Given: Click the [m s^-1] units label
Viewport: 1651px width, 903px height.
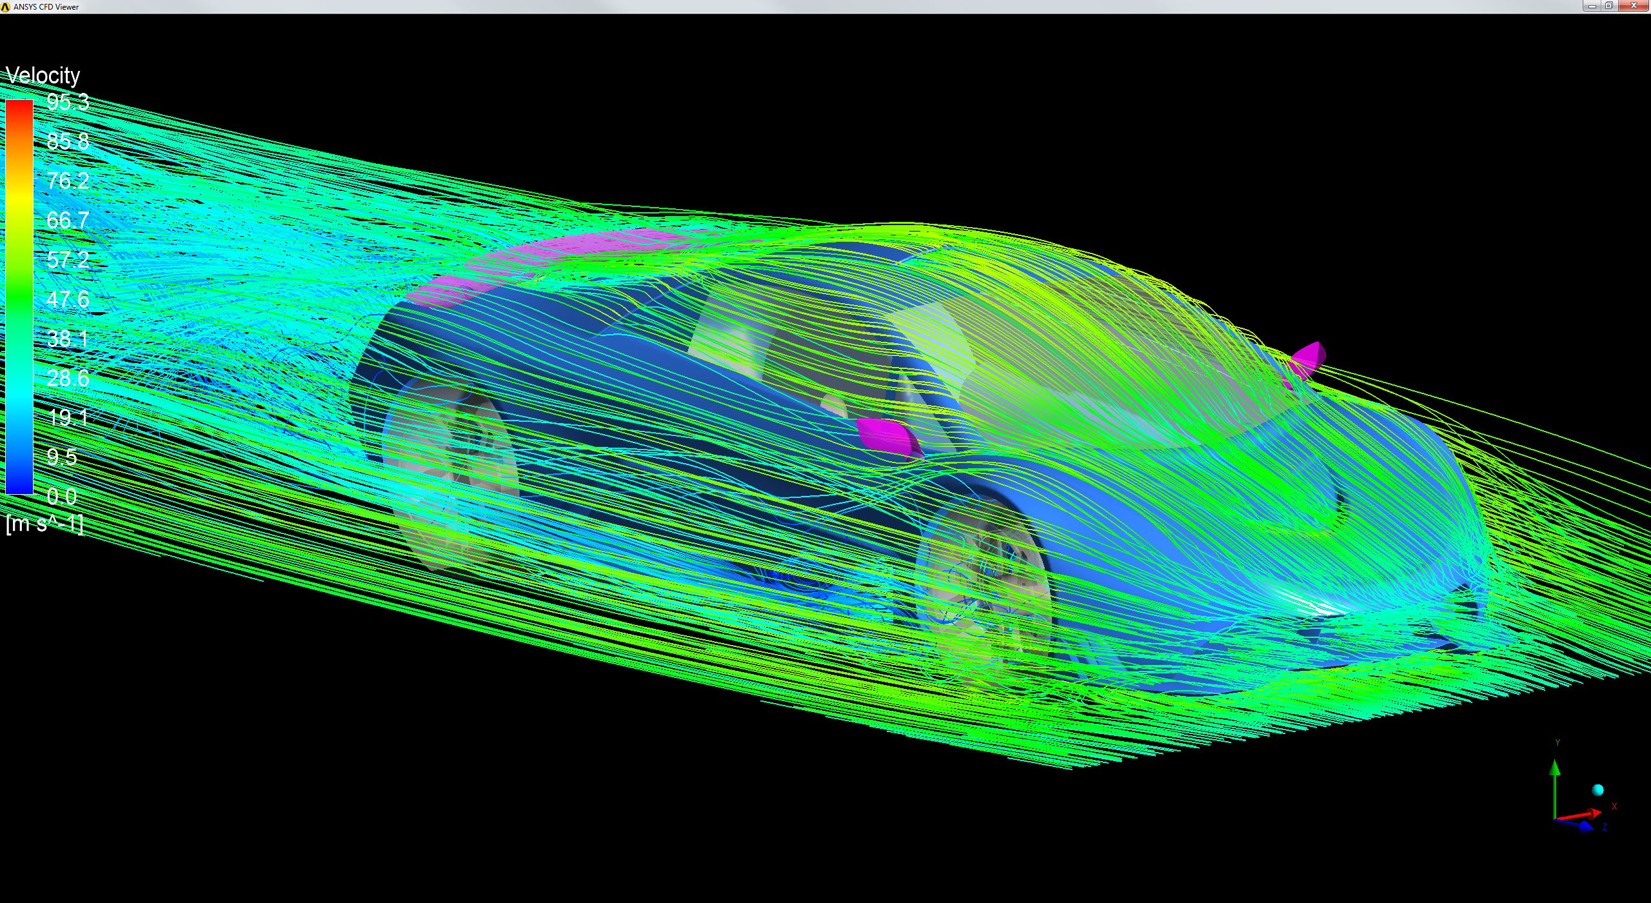Looking at the screenshot, I should pos(44,524).
